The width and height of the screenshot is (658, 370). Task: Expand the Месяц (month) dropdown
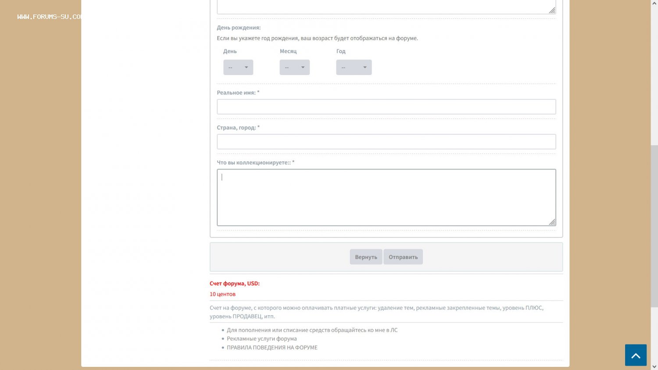(294, 67)
